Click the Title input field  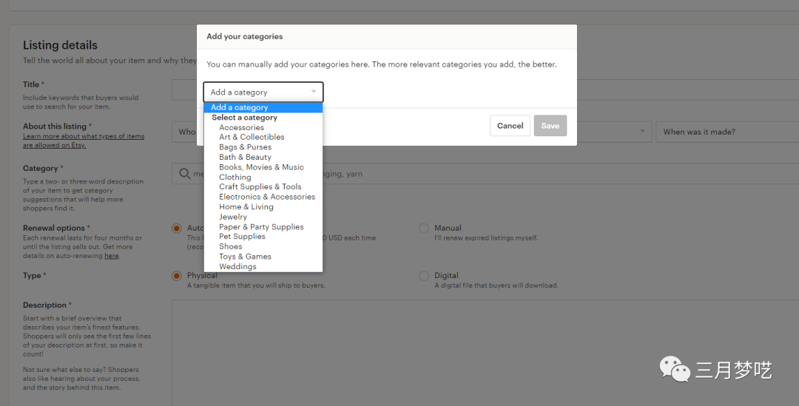(485, 89)
